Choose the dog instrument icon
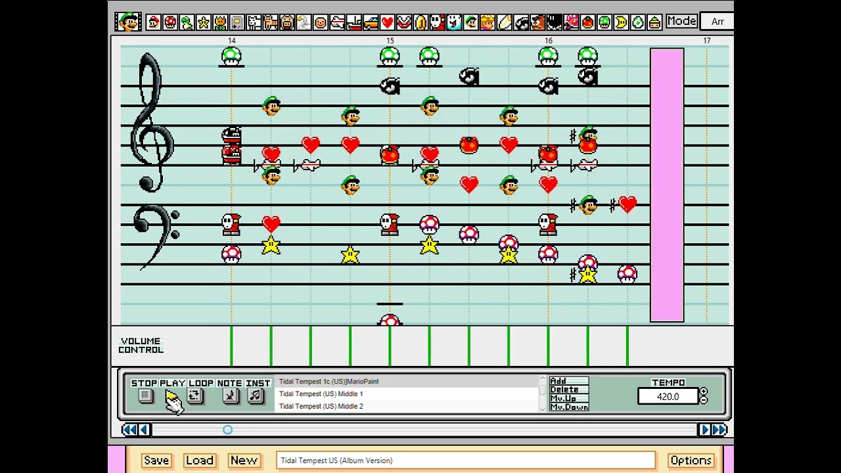This screenshot has height=473, width=841. pyautogui.click(x=254, y=22)
